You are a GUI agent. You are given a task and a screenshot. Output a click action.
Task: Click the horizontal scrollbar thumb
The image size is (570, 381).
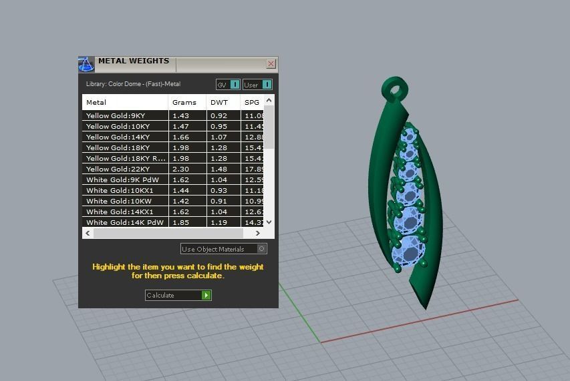point(168,233)
